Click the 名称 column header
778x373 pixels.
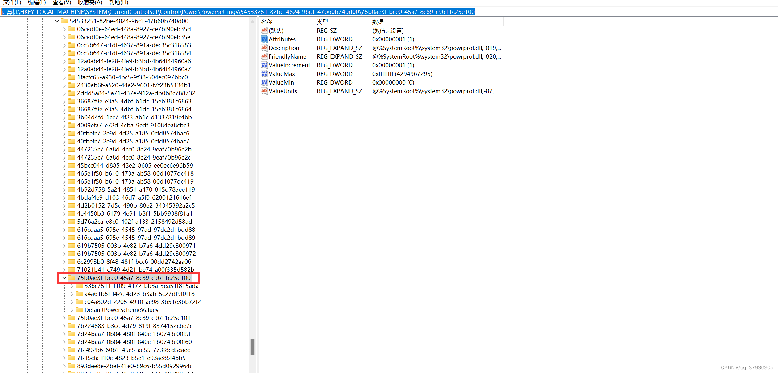click(267, 22)
